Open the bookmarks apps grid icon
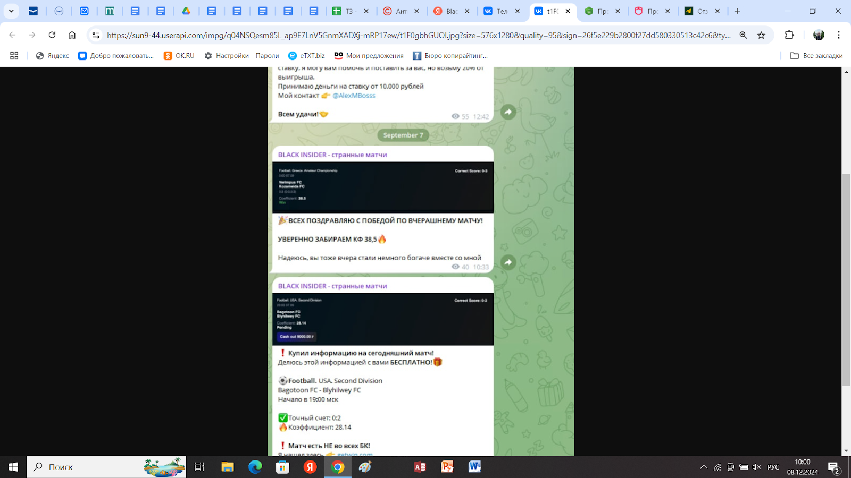 point(14,56)
